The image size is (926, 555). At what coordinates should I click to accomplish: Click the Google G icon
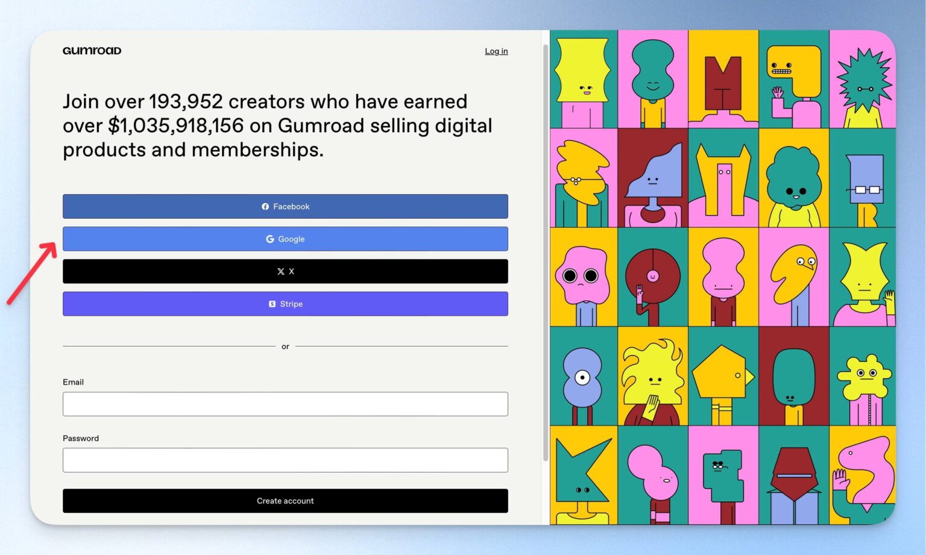270,239
